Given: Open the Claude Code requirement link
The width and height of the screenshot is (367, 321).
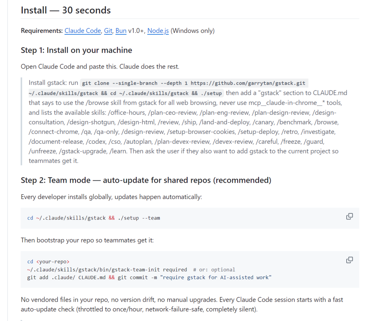Looking at the screenshot, I should point(83,31).
